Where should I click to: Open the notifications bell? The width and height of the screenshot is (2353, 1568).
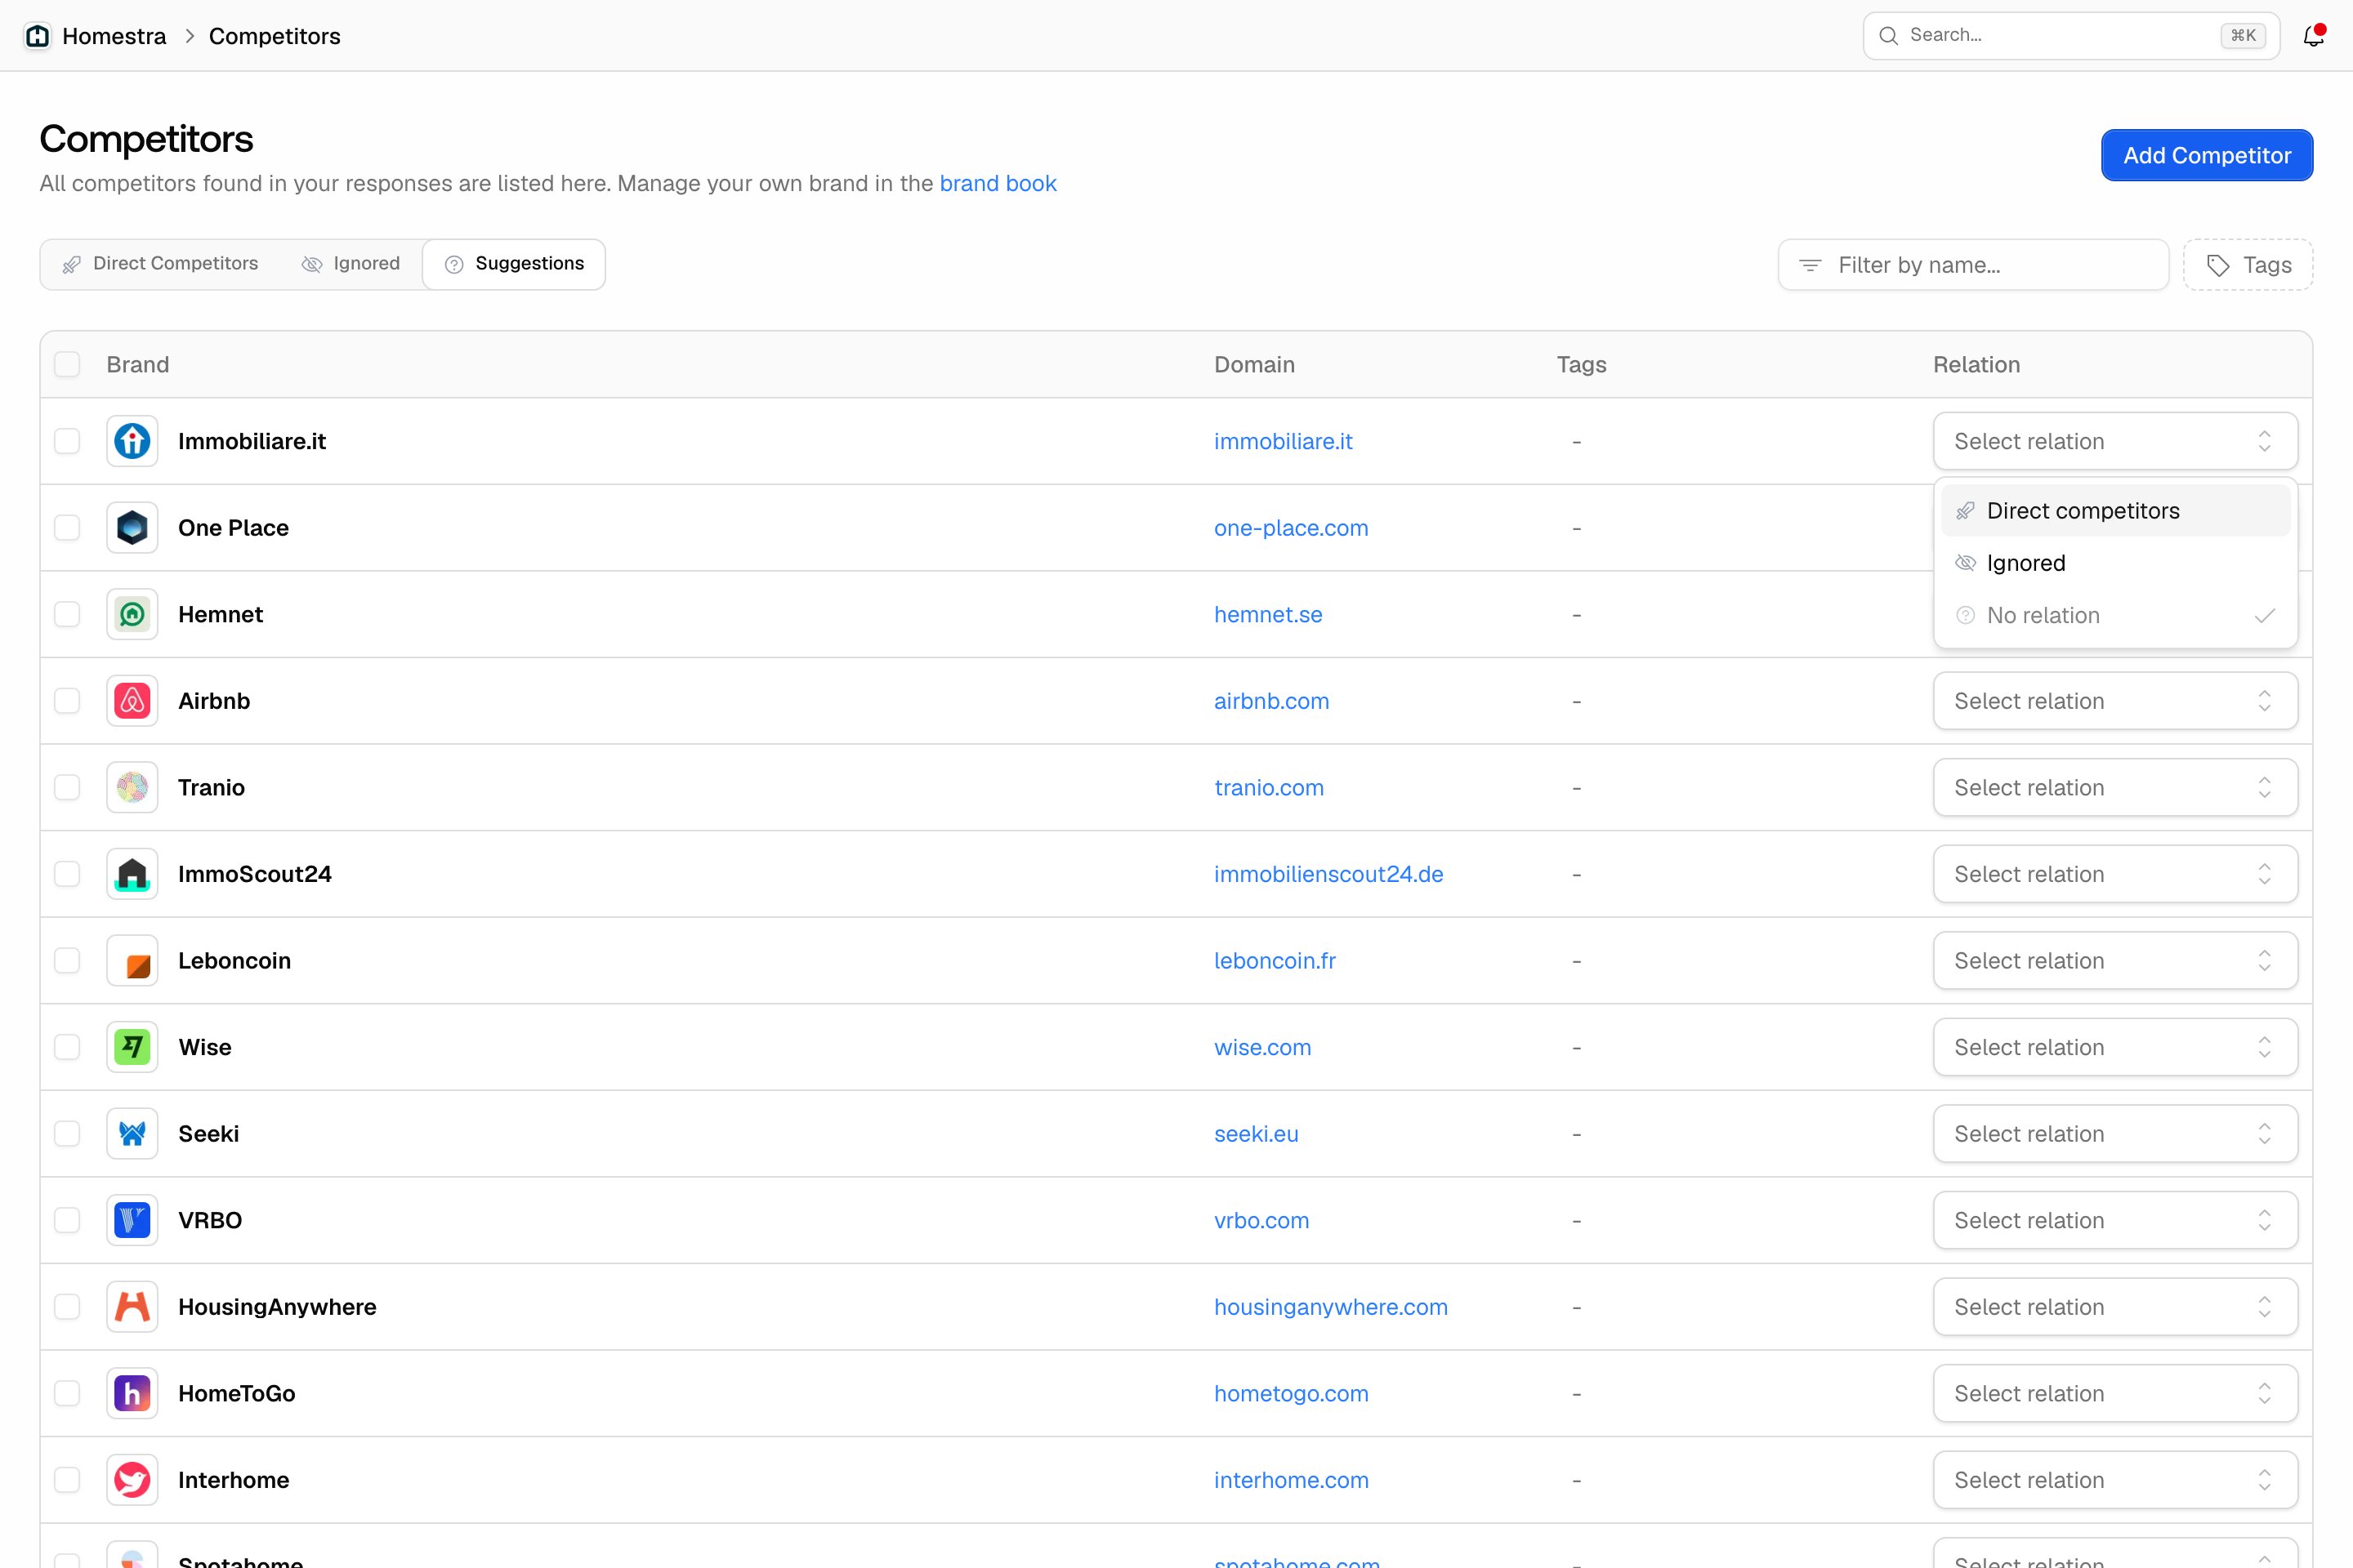[2313, 36]
